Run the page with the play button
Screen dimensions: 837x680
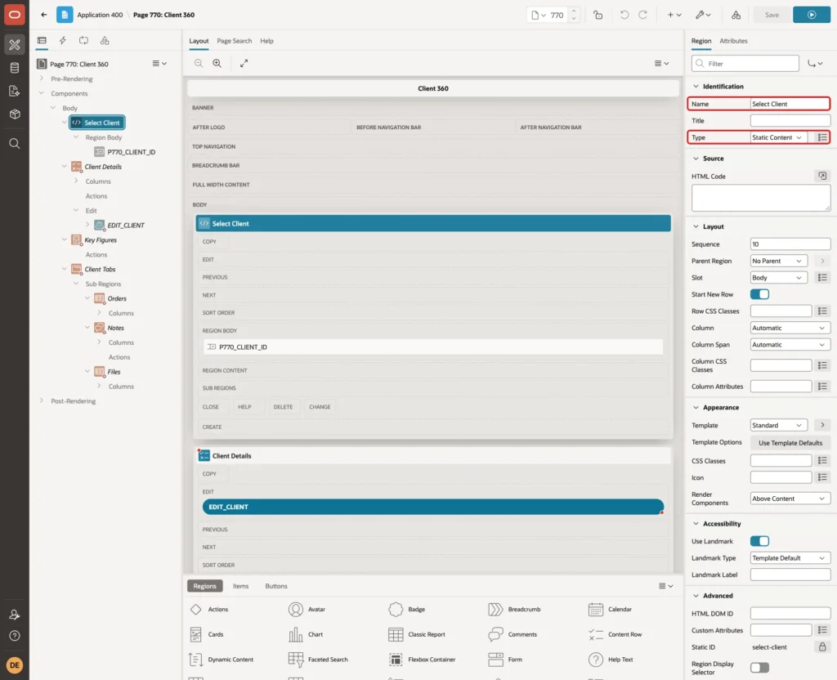click(812, 15)
